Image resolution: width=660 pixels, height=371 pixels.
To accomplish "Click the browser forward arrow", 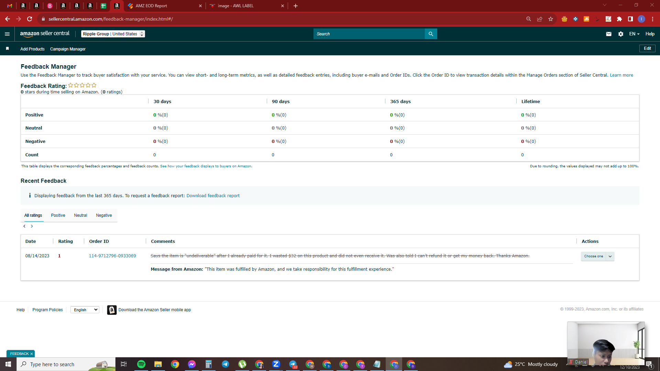I will click(19, 19).
